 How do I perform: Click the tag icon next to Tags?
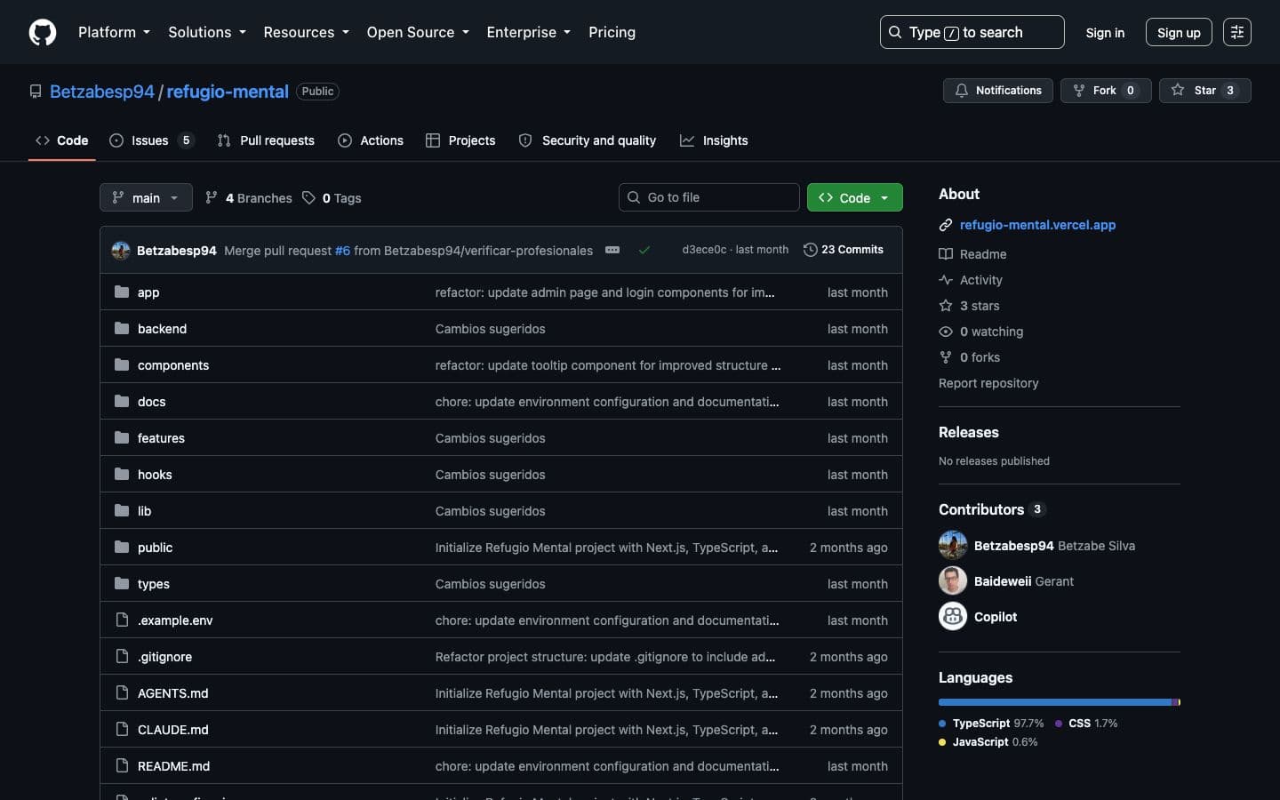pyautogui.click(x=308, y=197)
